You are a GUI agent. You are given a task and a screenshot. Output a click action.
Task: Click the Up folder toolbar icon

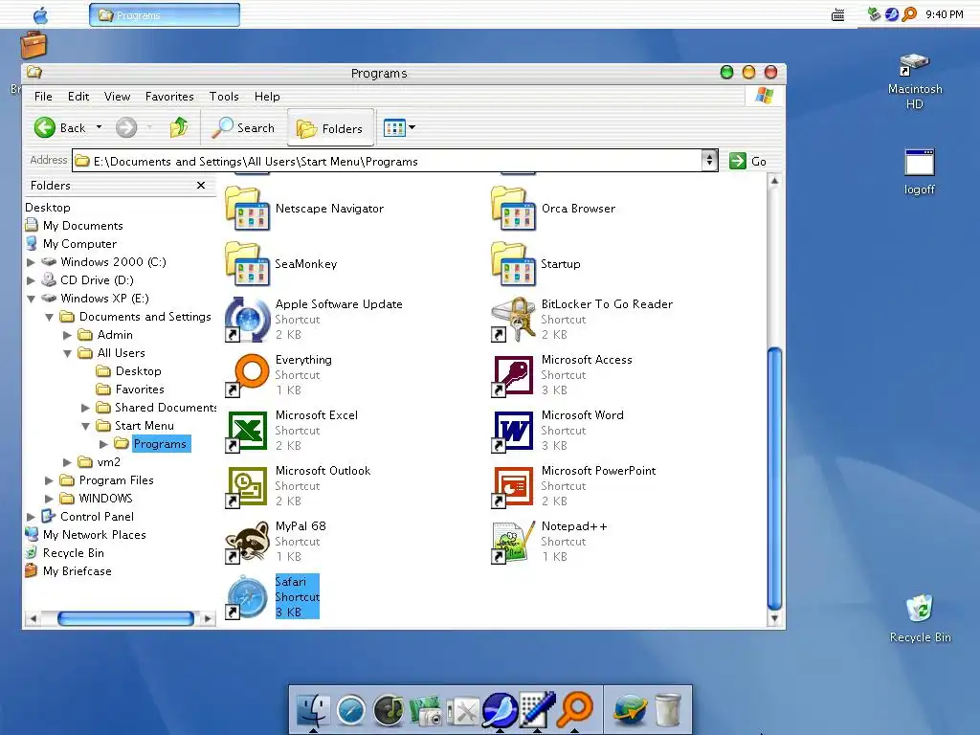pyautogui.click(x=179, y=127)
